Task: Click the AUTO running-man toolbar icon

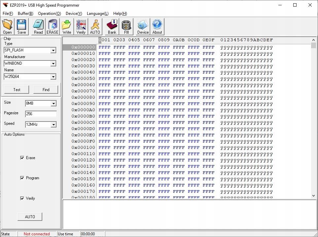Action: coord(95,27)
